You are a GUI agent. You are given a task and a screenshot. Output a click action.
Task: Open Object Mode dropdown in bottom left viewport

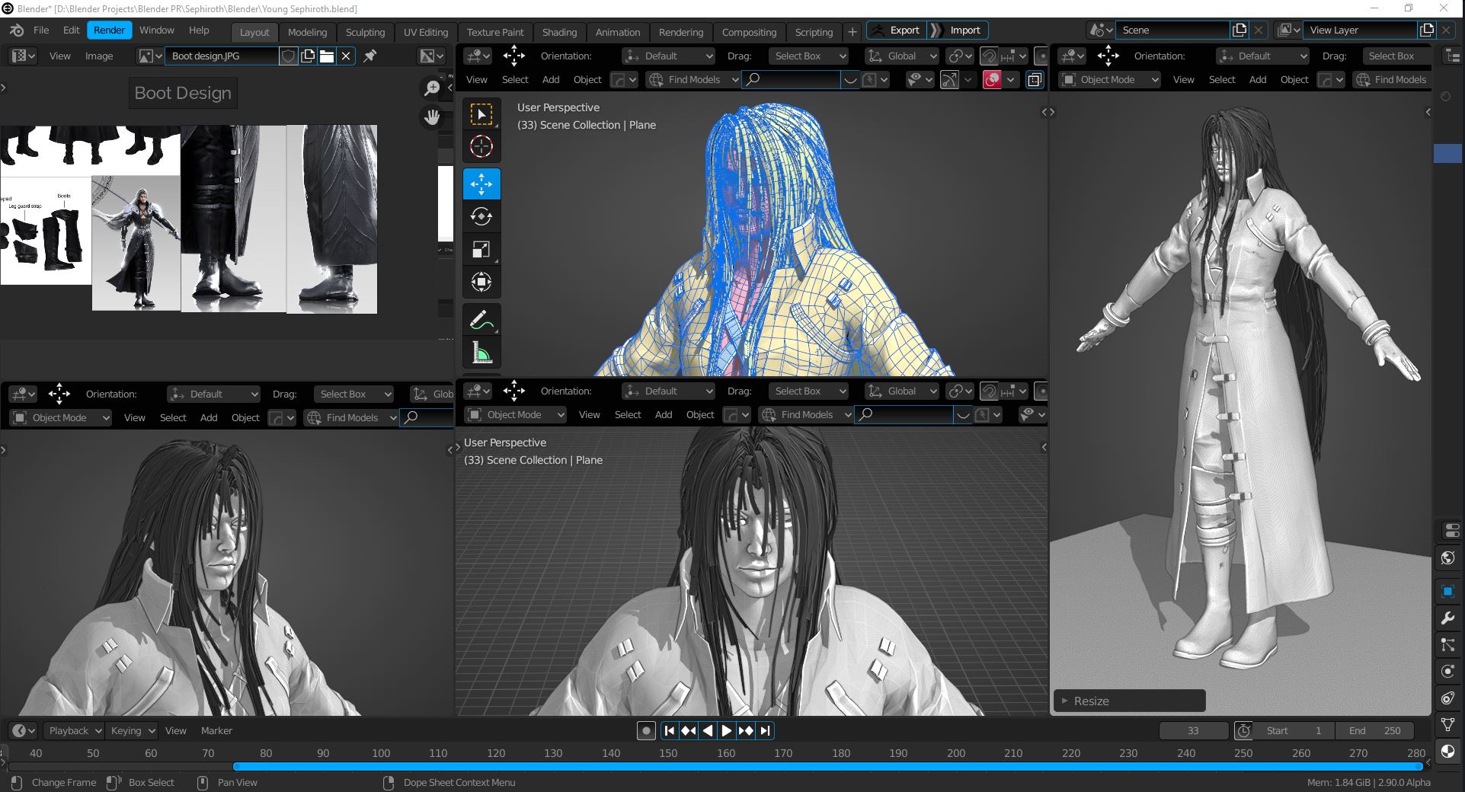(x=61, y=417)
